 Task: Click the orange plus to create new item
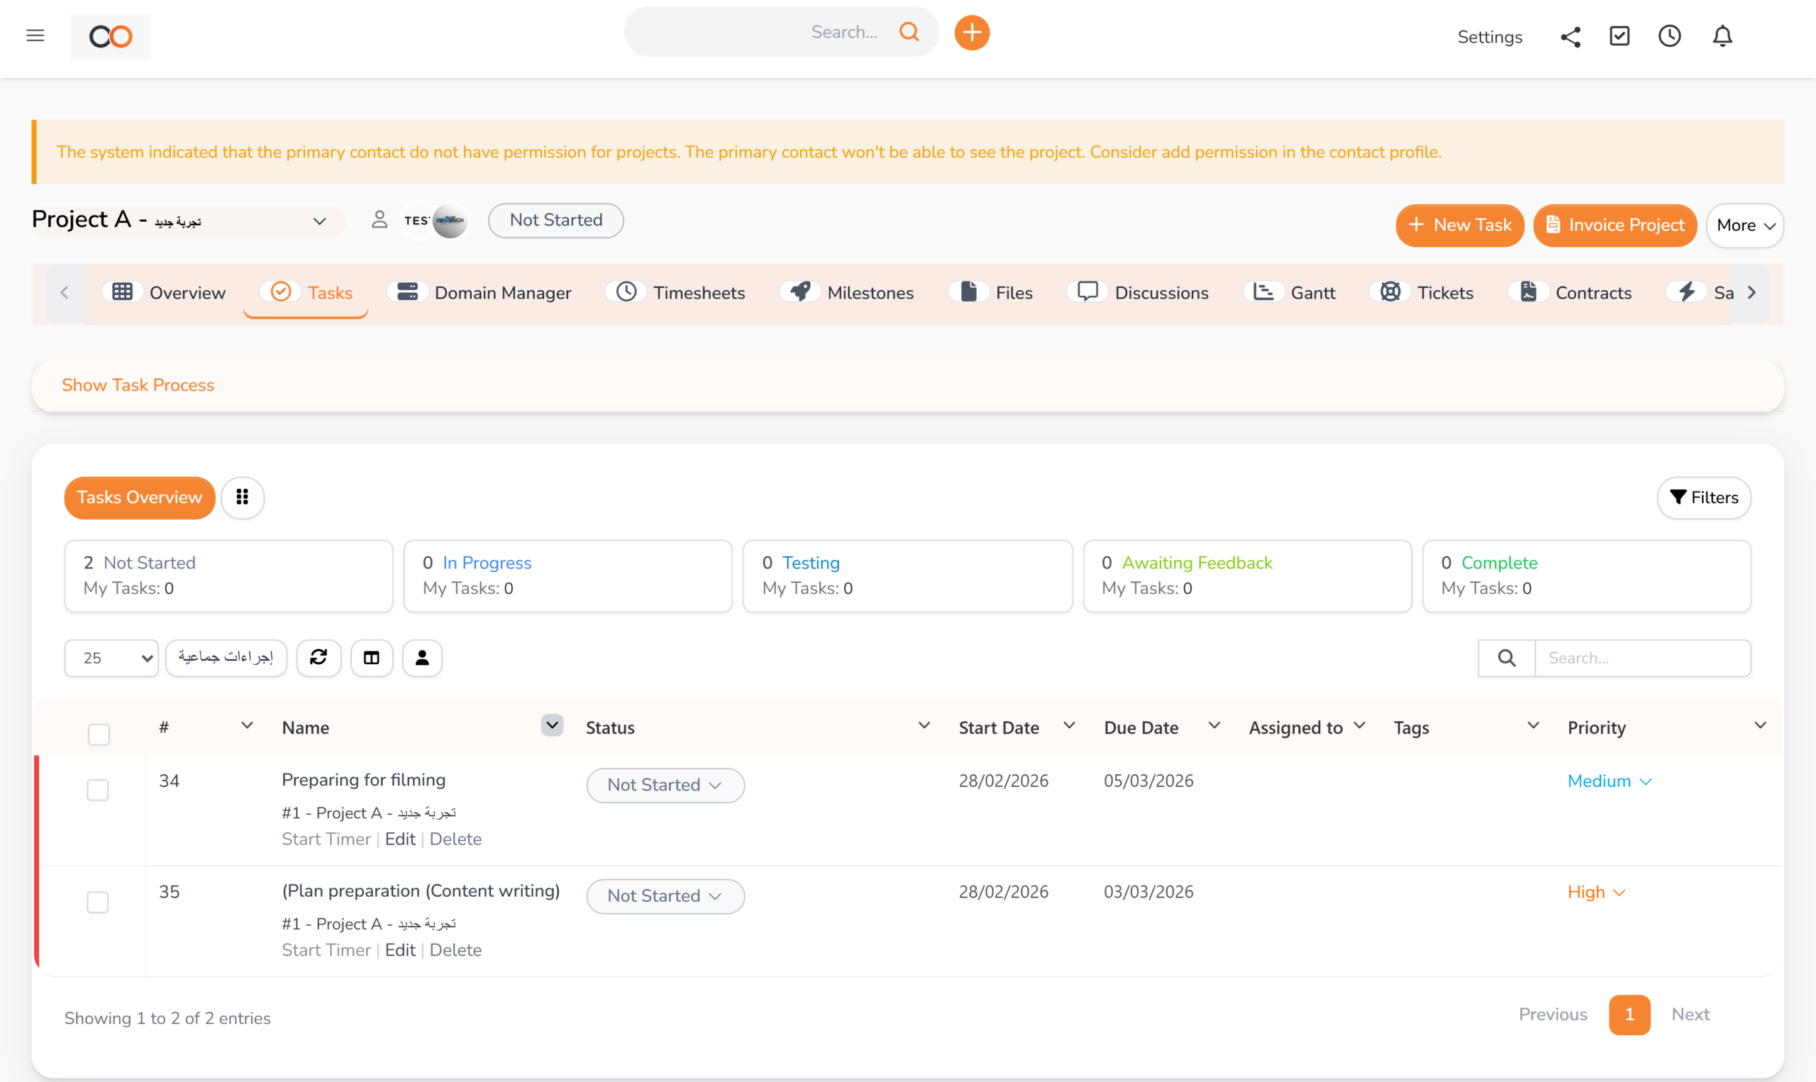(971, 32)
